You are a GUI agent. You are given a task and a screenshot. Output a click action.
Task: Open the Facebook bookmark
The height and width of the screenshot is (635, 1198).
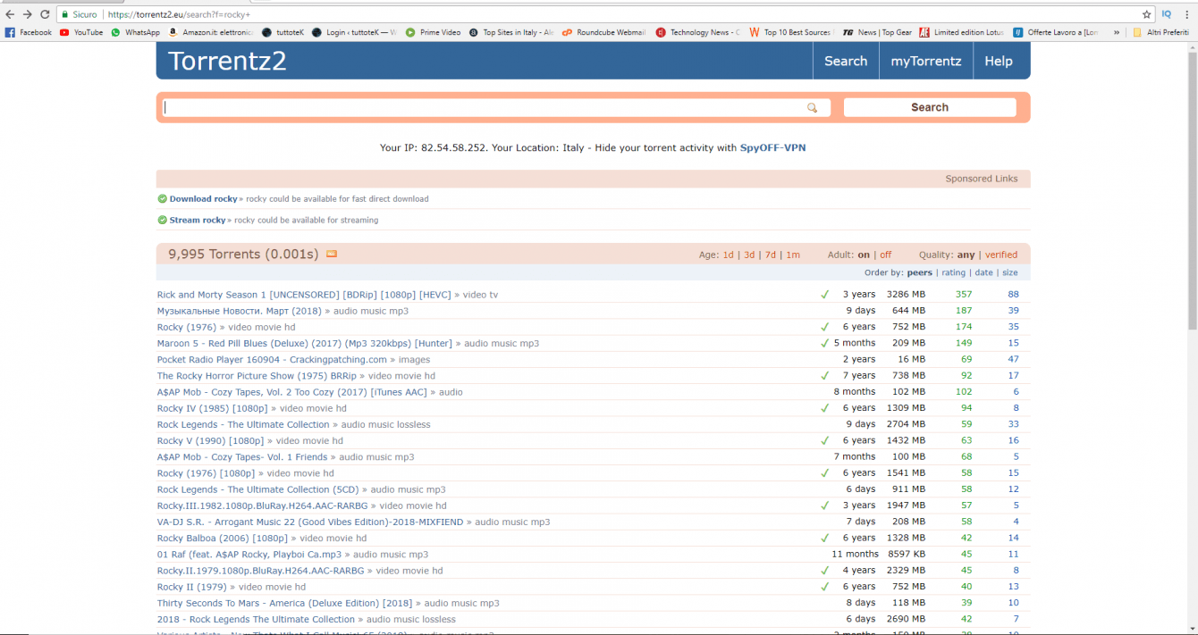29,32
